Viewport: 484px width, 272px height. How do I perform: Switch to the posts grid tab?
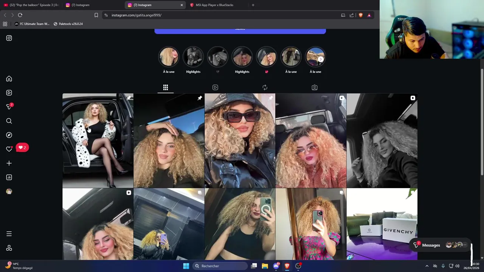click(x=166, y=87)
